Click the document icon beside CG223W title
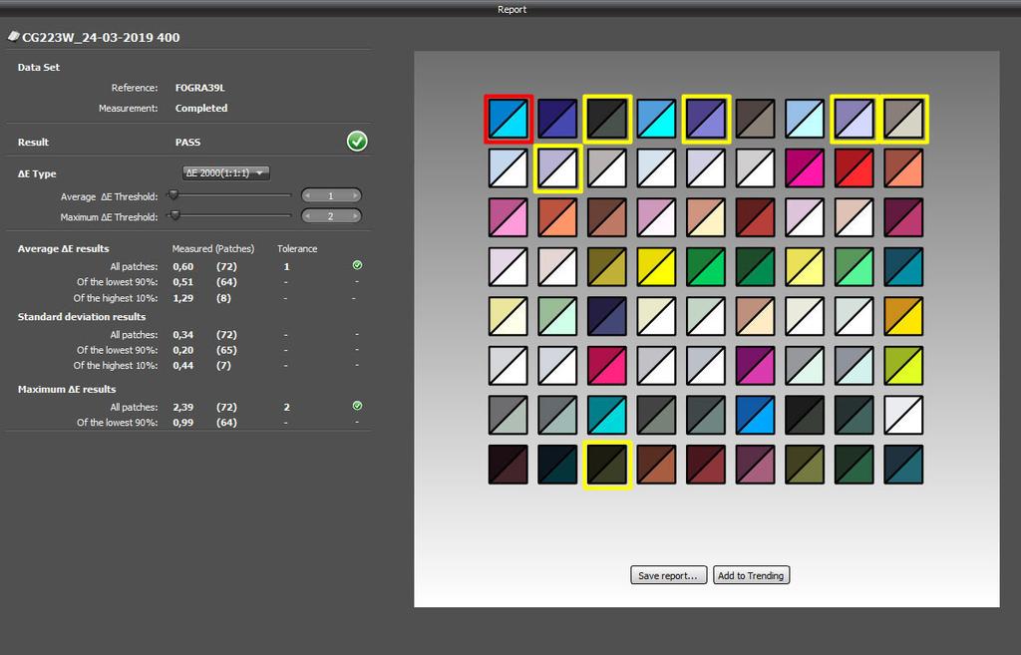This screenshot has height=655, width=1021. [x=14, y=37]
